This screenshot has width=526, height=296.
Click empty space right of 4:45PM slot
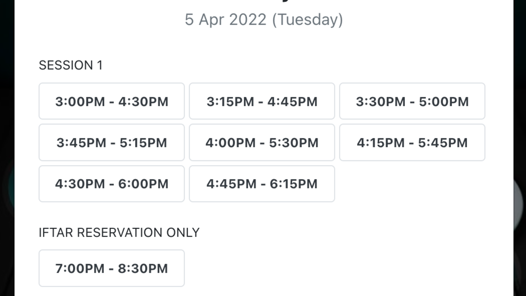412,184
